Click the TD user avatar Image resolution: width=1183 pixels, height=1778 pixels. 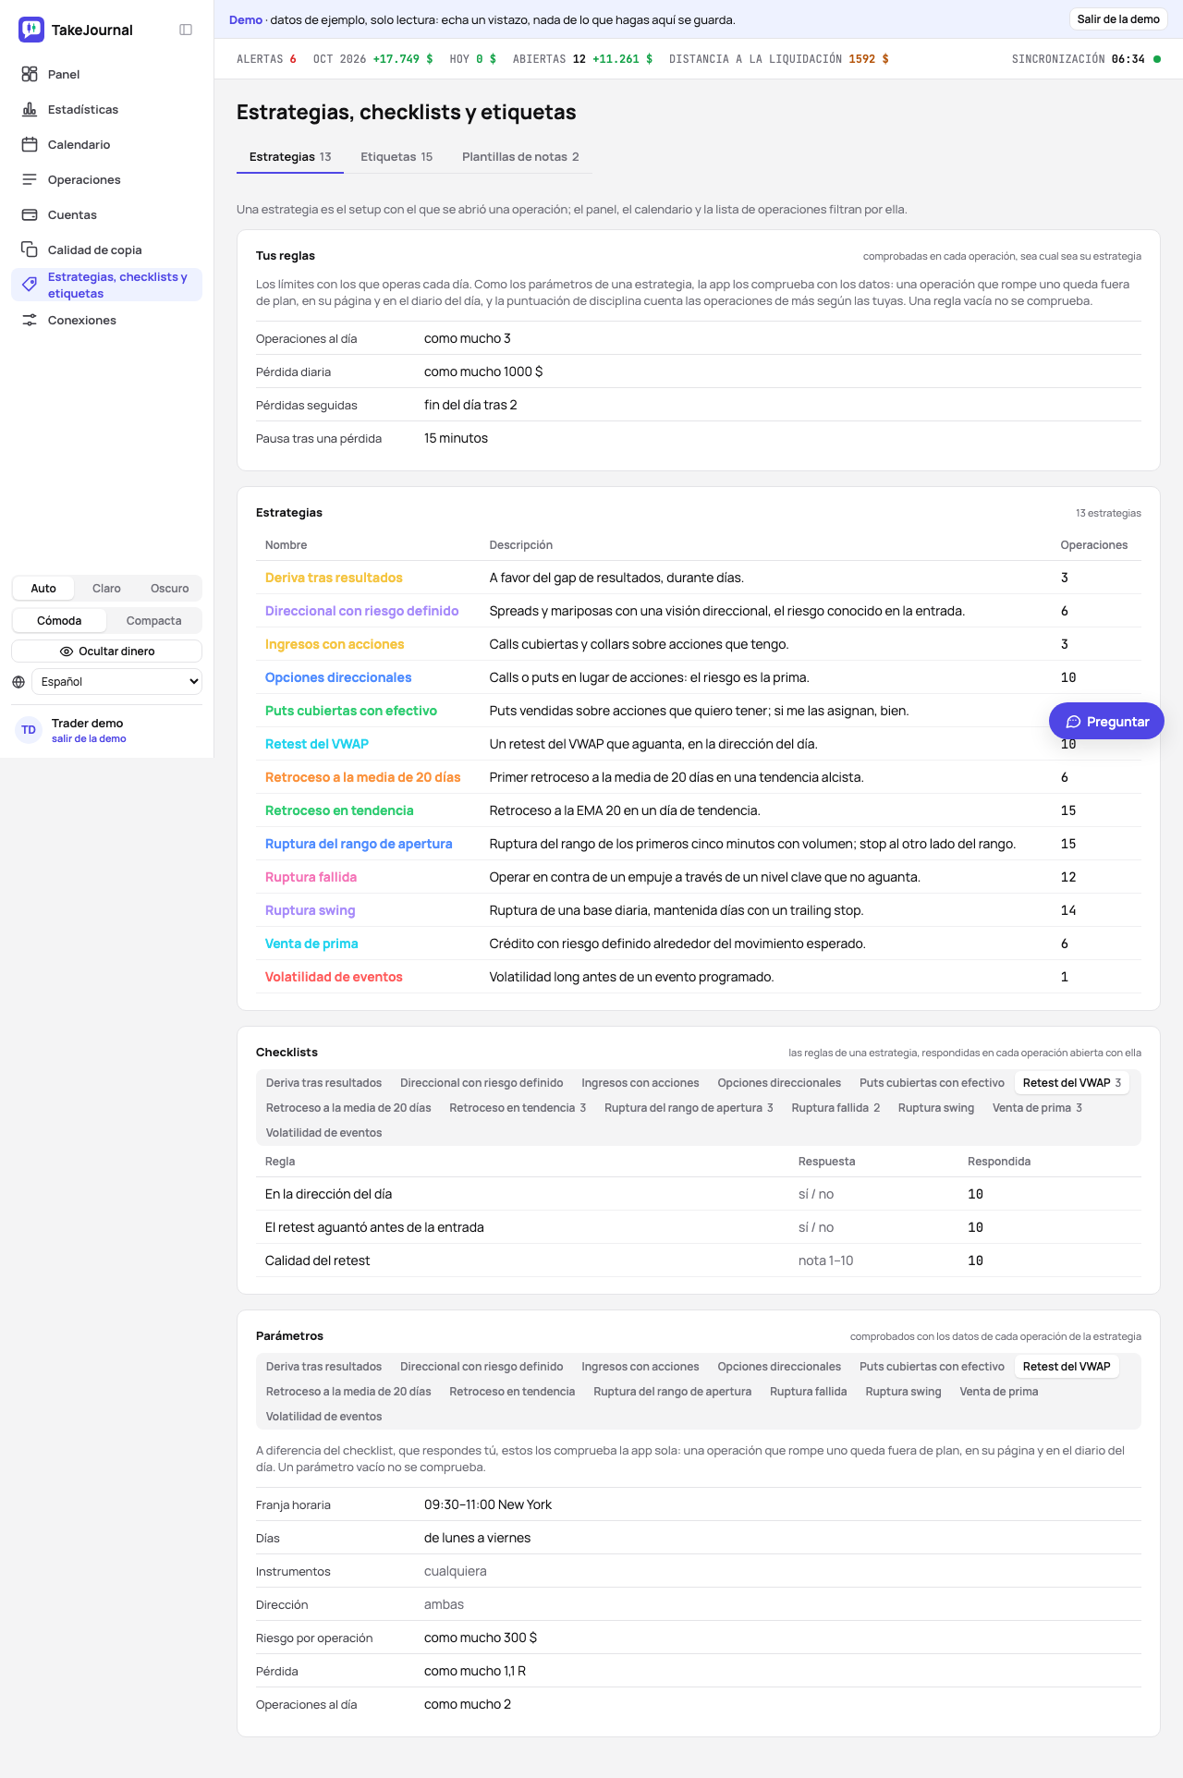pos(29,730)
